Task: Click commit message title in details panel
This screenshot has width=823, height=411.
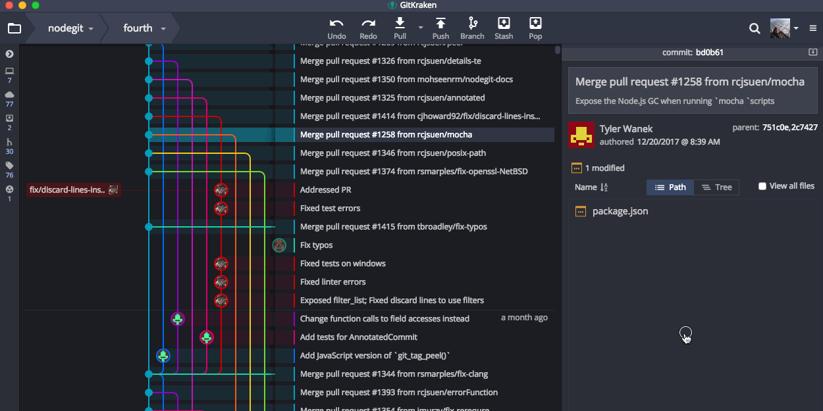Action: [x=690, y=82]
